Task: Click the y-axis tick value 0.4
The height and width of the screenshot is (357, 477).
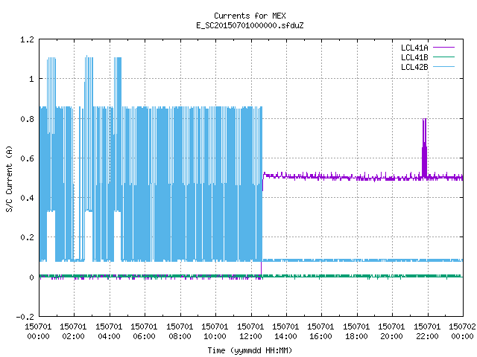Action: pyautogui.click(x=27, y=198)
